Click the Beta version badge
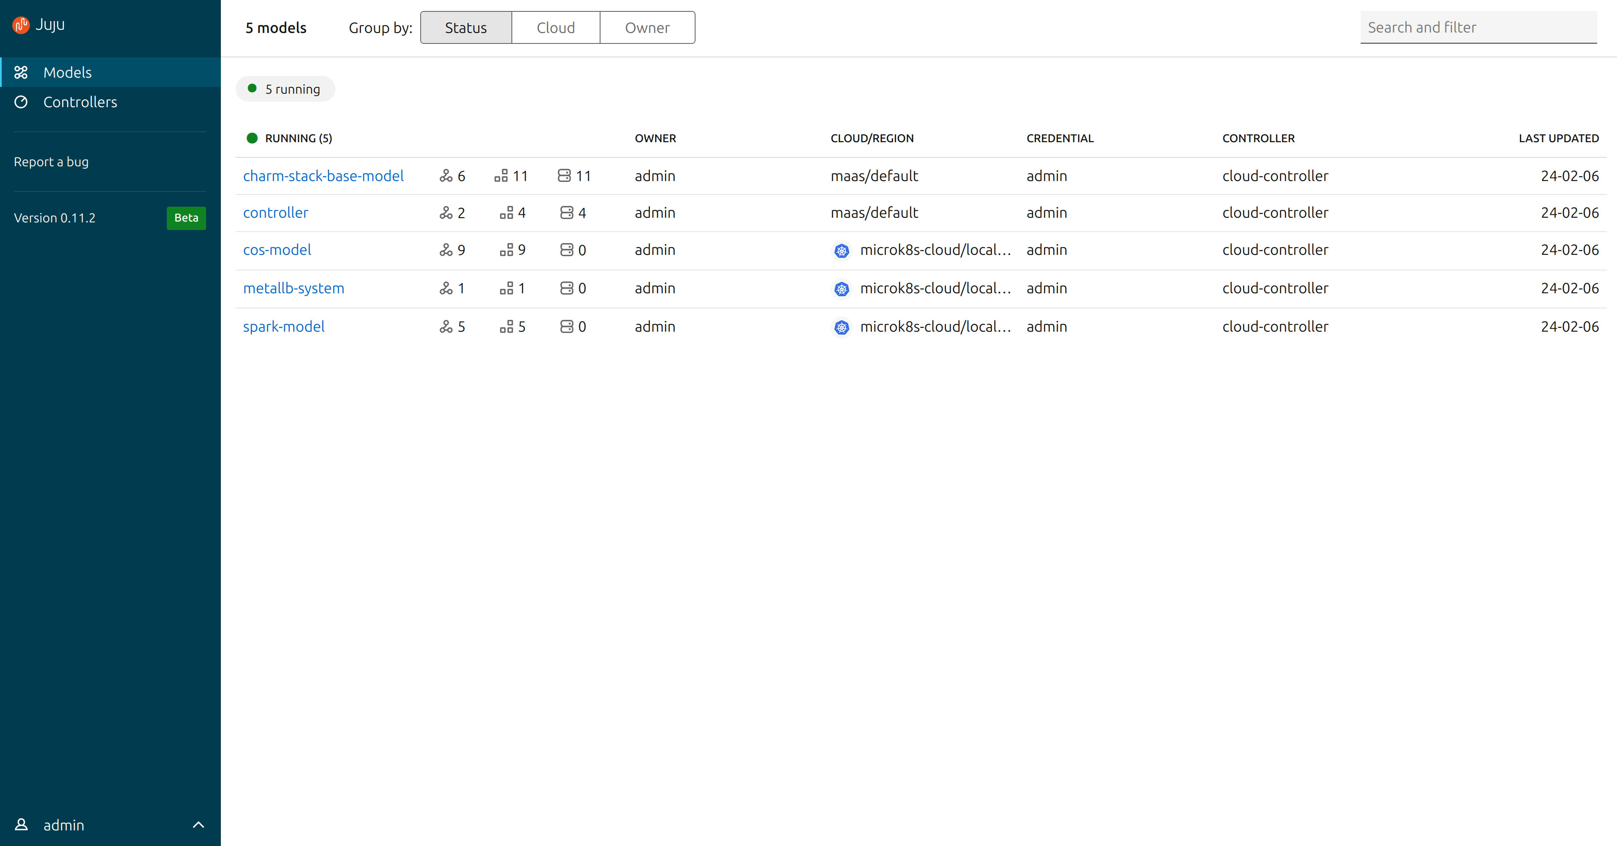This screenshot has width=1617, height=846. [186, 218]
